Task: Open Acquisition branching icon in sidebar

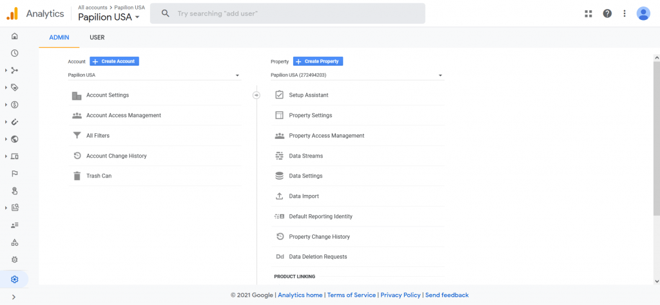Action: pyautogui.click(x=14, y=70)
